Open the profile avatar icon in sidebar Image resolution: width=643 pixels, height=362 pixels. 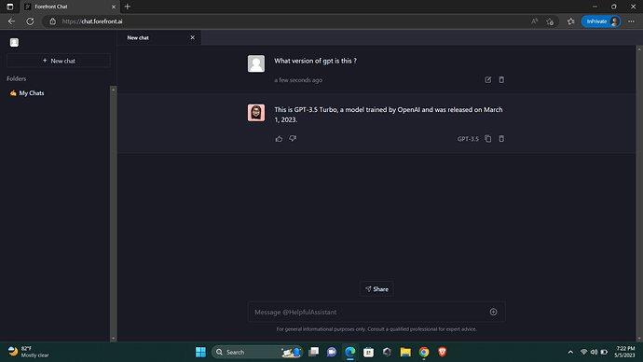pyautogui.click(x=14, y=42)
